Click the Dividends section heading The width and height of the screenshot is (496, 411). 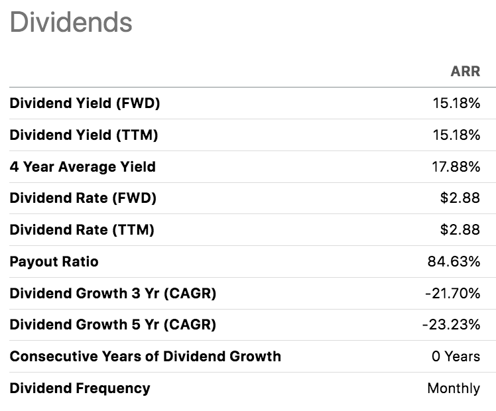pyautogui.click(x=71, y=22)
